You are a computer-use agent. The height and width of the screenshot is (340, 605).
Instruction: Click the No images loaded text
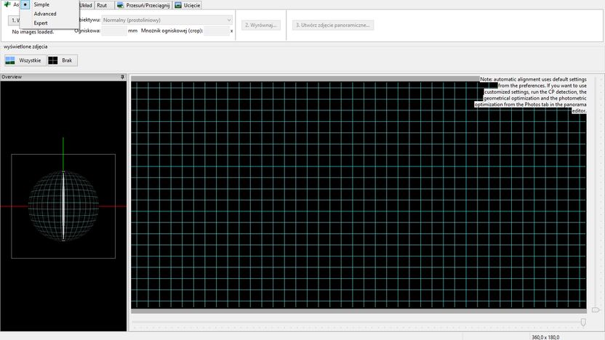coord(33,32)
